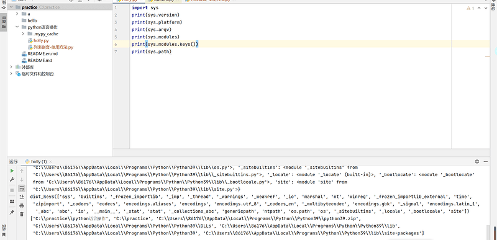Open run configuration wrench icon
Viewport: 497px width, 240px height.
pos(12,179)
